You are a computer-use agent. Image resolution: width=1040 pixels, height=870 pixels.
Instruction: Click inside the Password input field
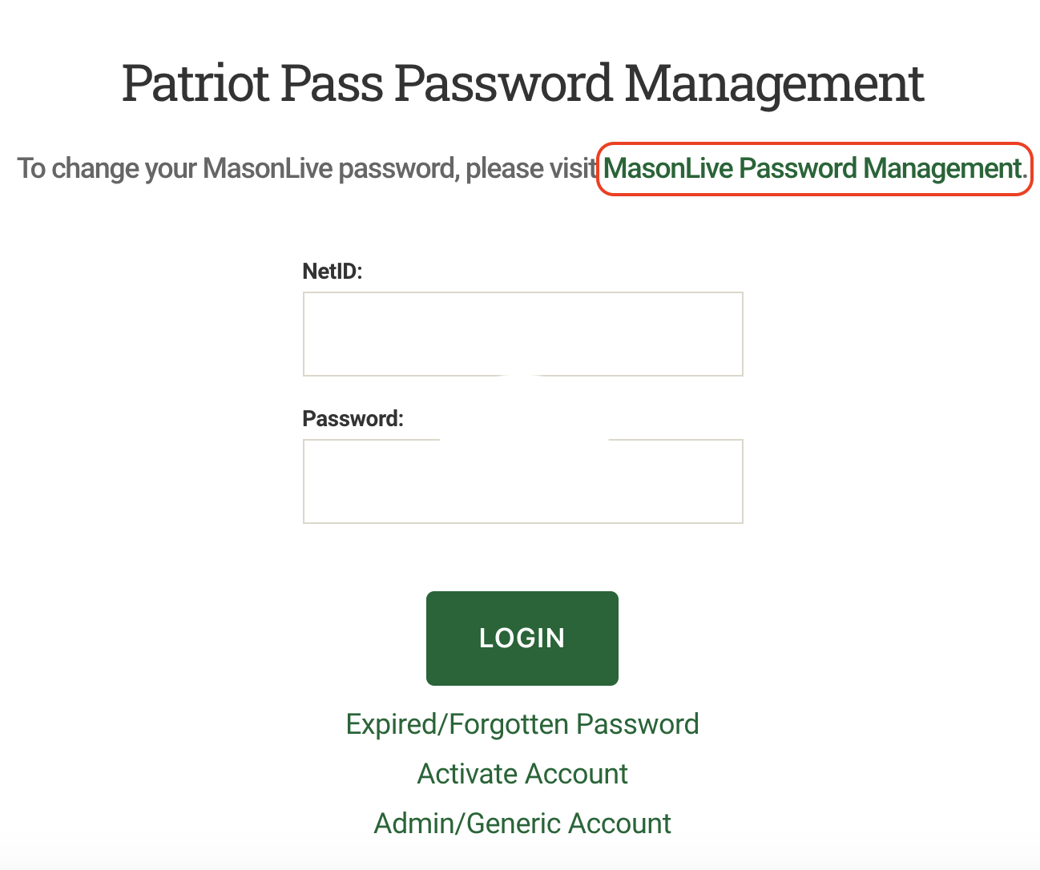[522, 481]
